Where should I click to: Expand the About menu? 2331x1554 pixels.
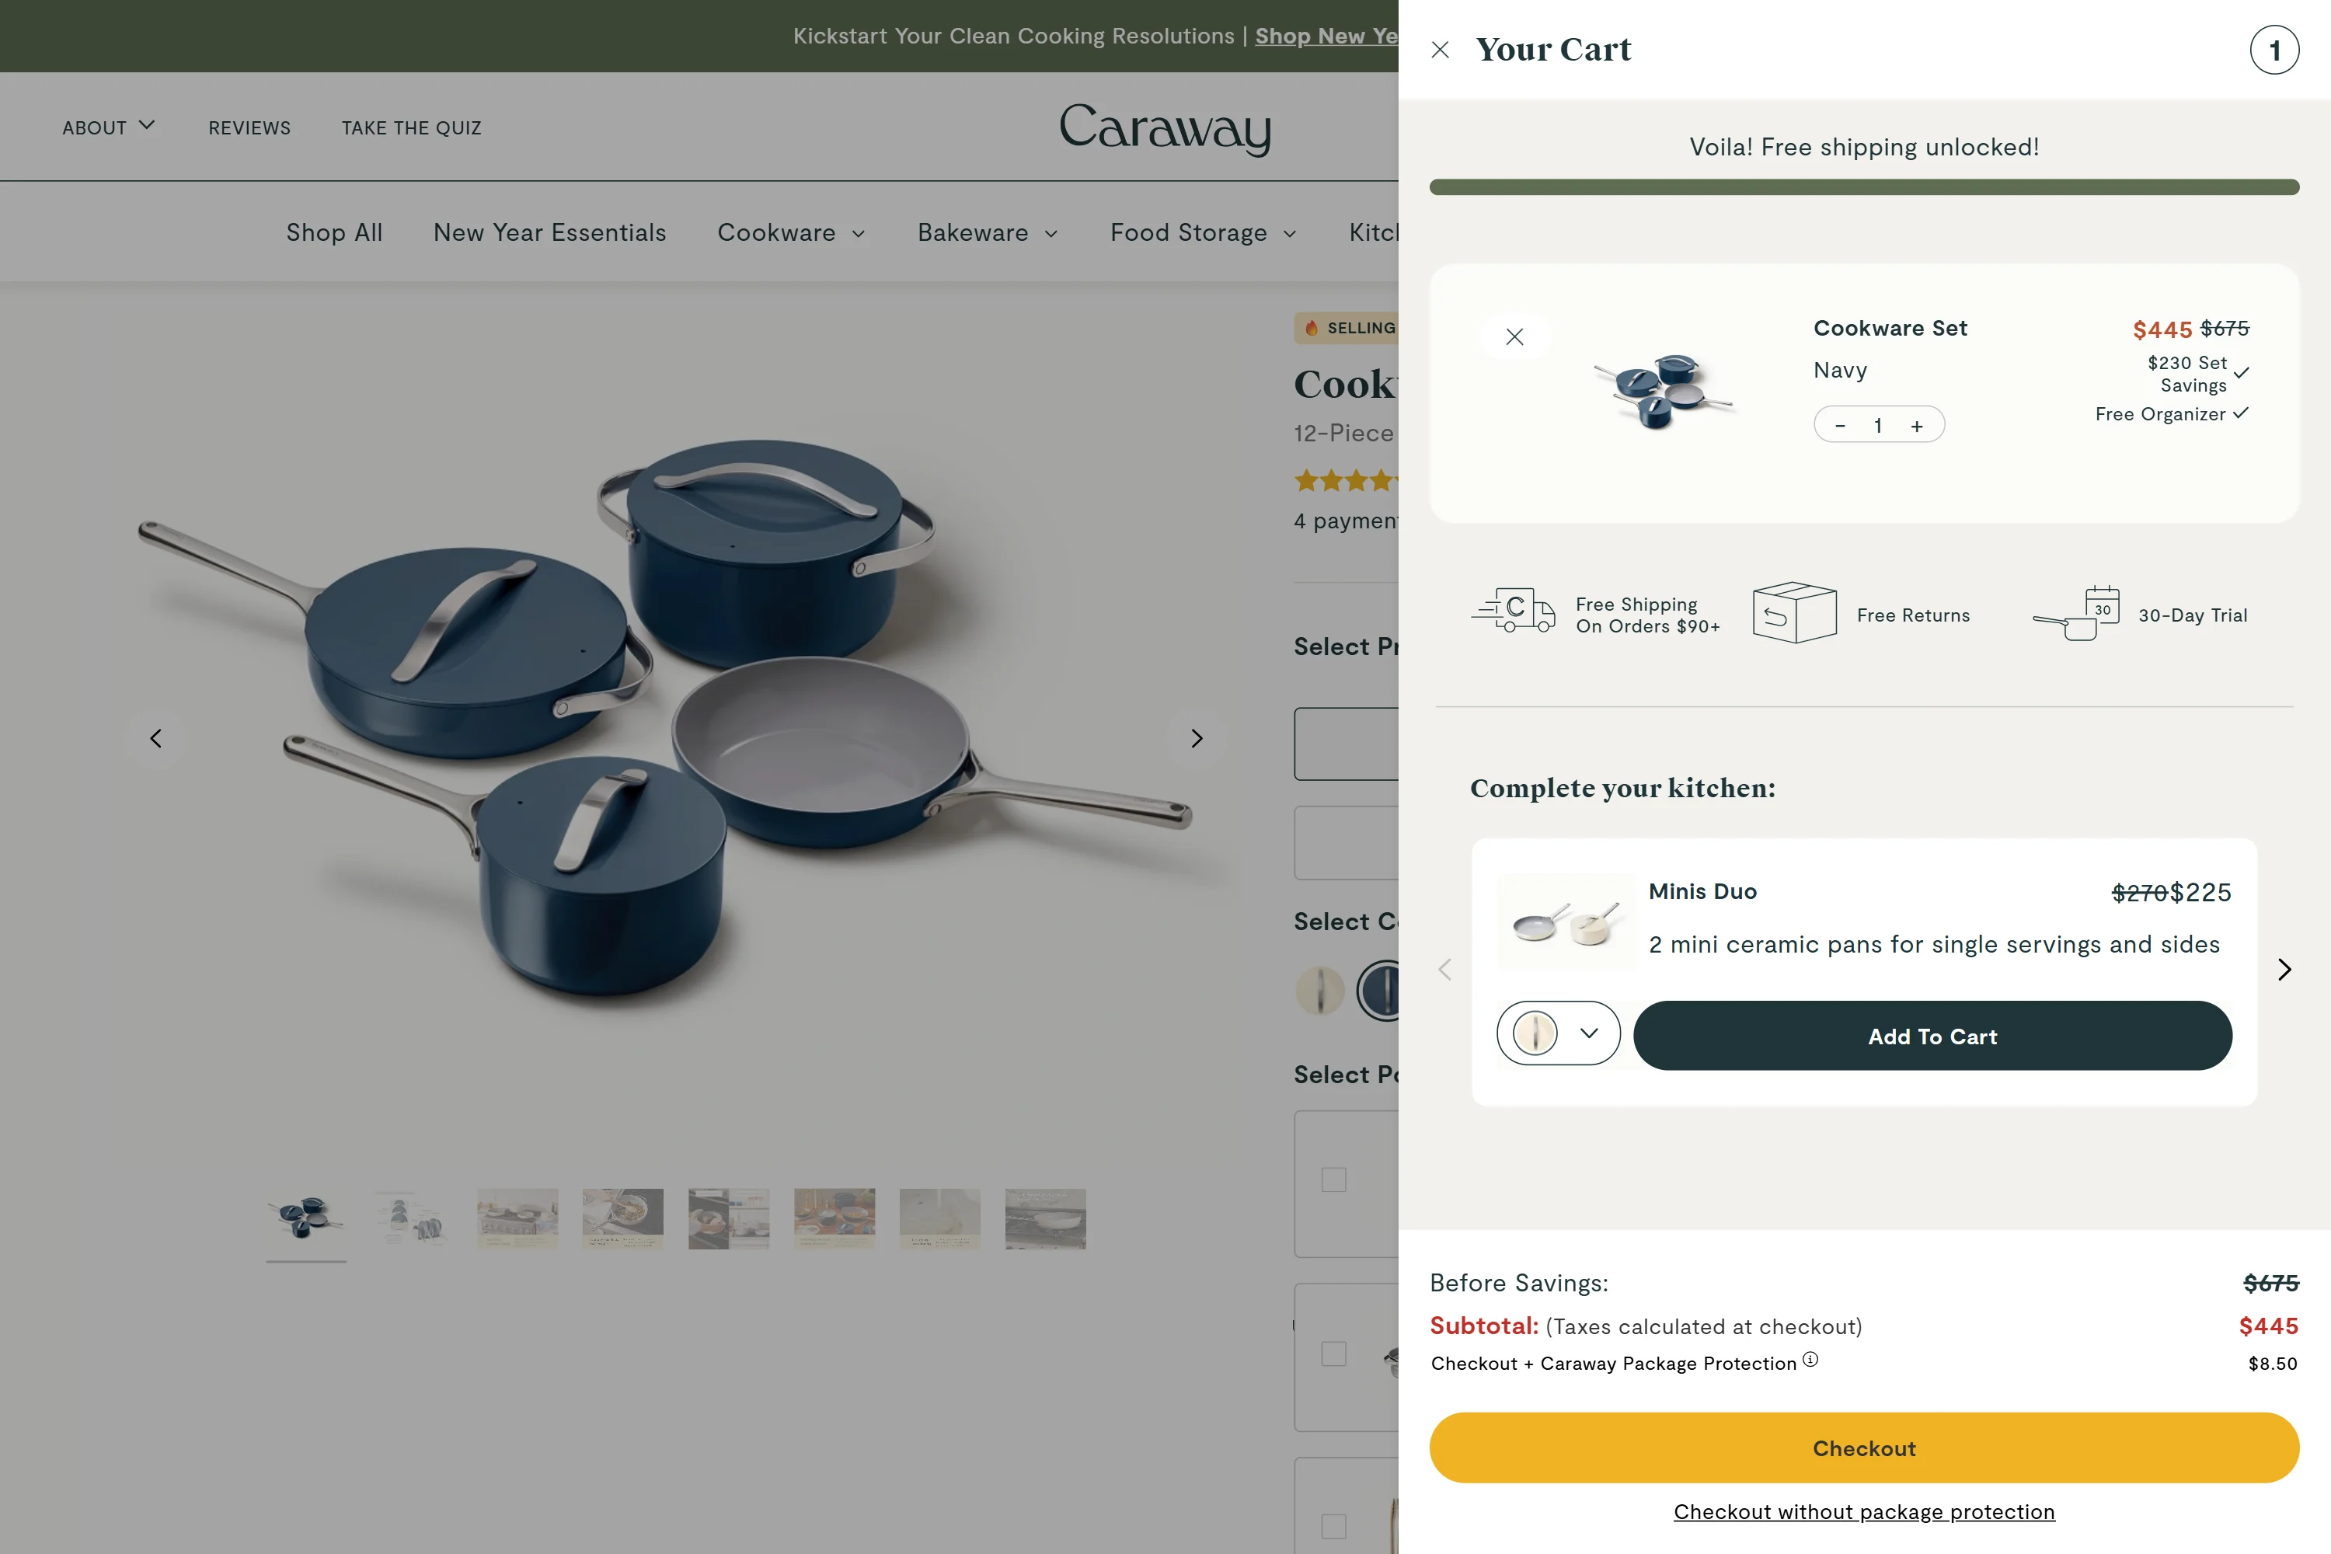108,127
